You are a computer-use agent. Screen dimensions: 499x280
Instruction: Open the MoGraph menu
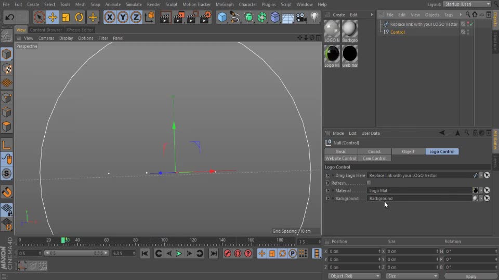225,5
